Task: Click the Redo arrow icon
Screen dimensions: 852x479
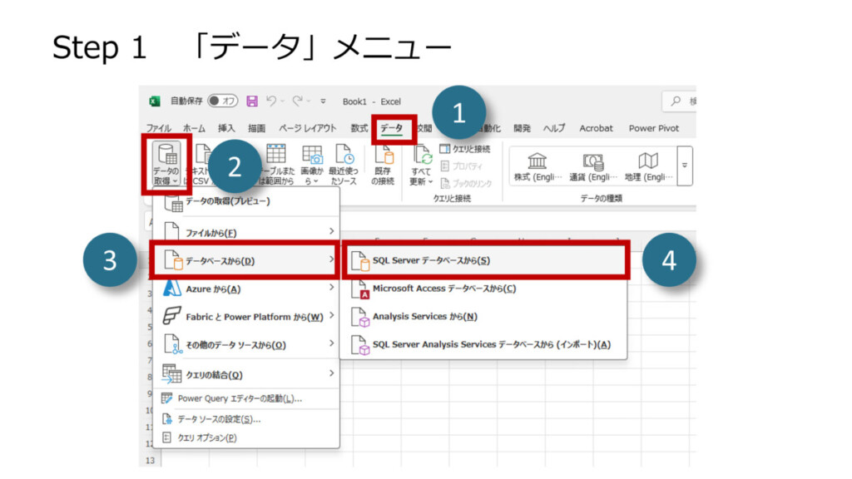Action: pyautogui.click(x=297, y=101)
